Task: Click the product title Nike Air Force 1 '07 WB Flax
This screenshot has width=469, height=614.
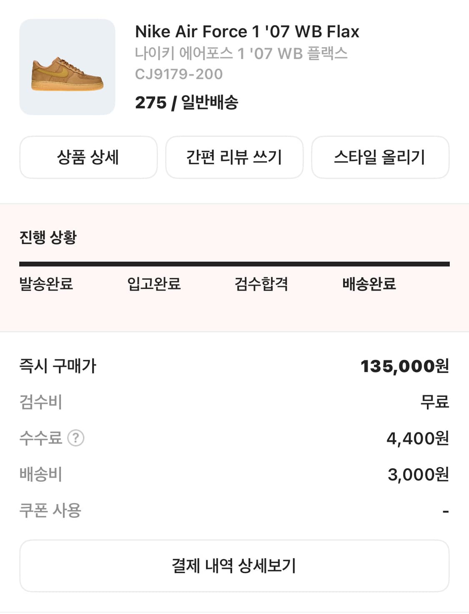Action: tap(247, 32)
